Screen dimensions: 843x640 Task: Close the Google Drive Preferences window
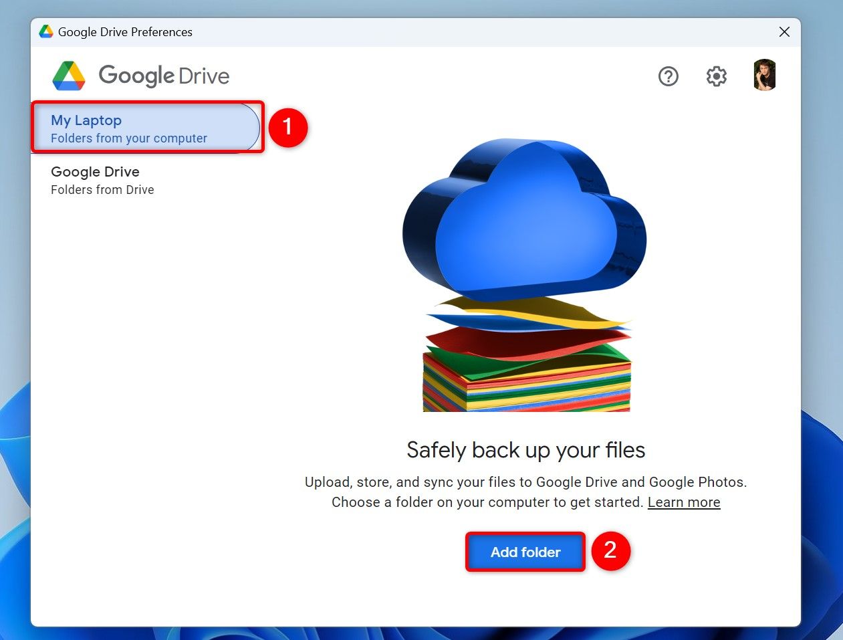coord(784,32)
